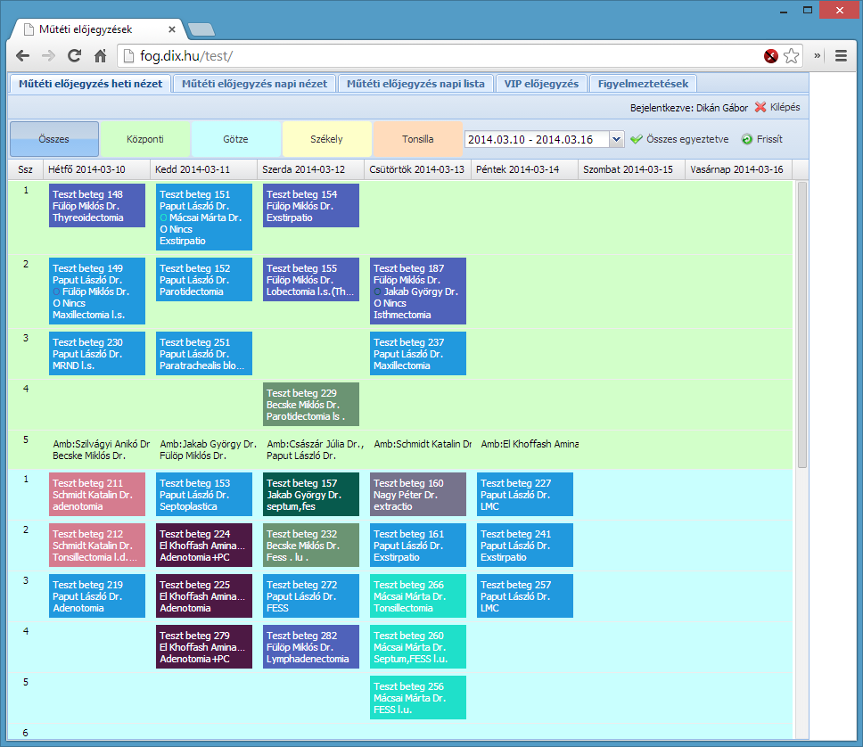Show hidden extensions chevron

coord(818,55)
